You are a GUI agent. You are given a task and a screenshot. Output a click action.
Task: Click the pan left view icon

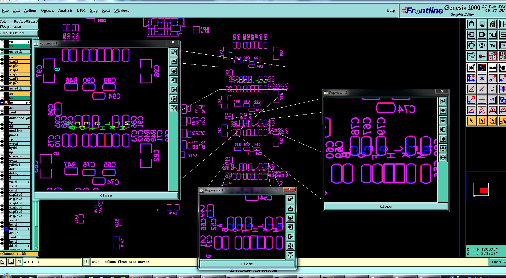[x=471, y=35]
